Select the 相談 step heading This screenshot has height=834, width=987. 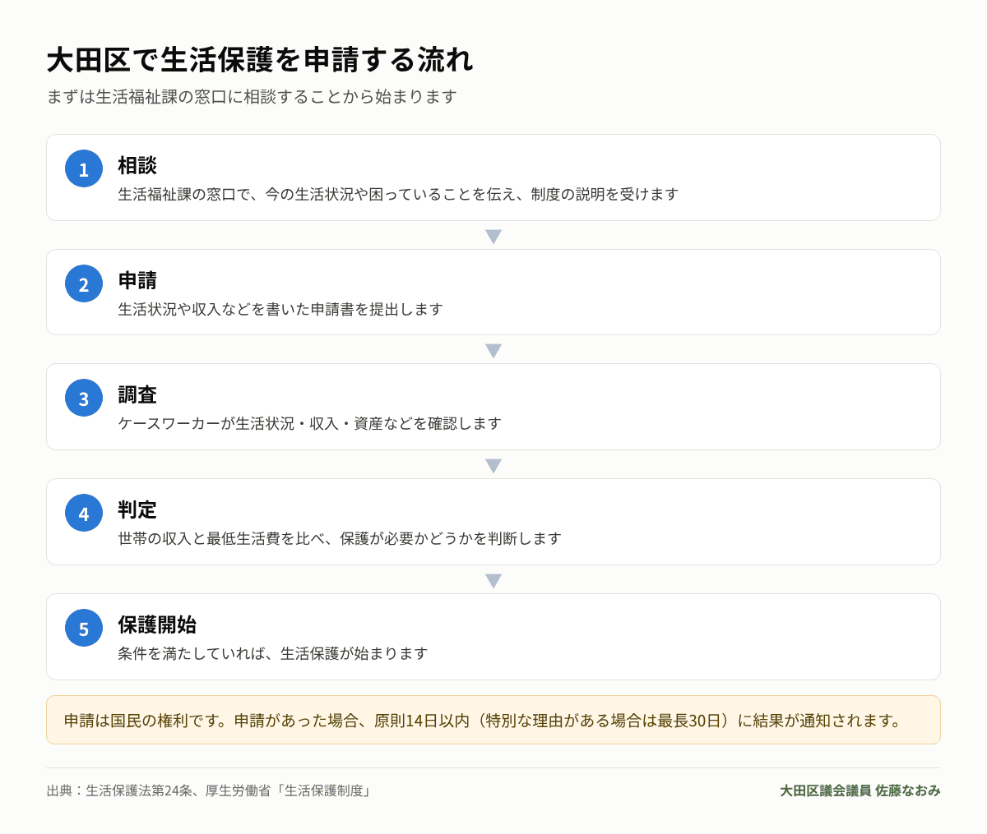137,165
